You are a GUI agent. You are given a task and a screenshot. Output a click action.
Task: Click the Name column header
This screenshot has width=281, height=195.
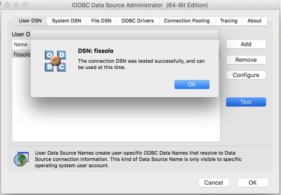[21, 45]
